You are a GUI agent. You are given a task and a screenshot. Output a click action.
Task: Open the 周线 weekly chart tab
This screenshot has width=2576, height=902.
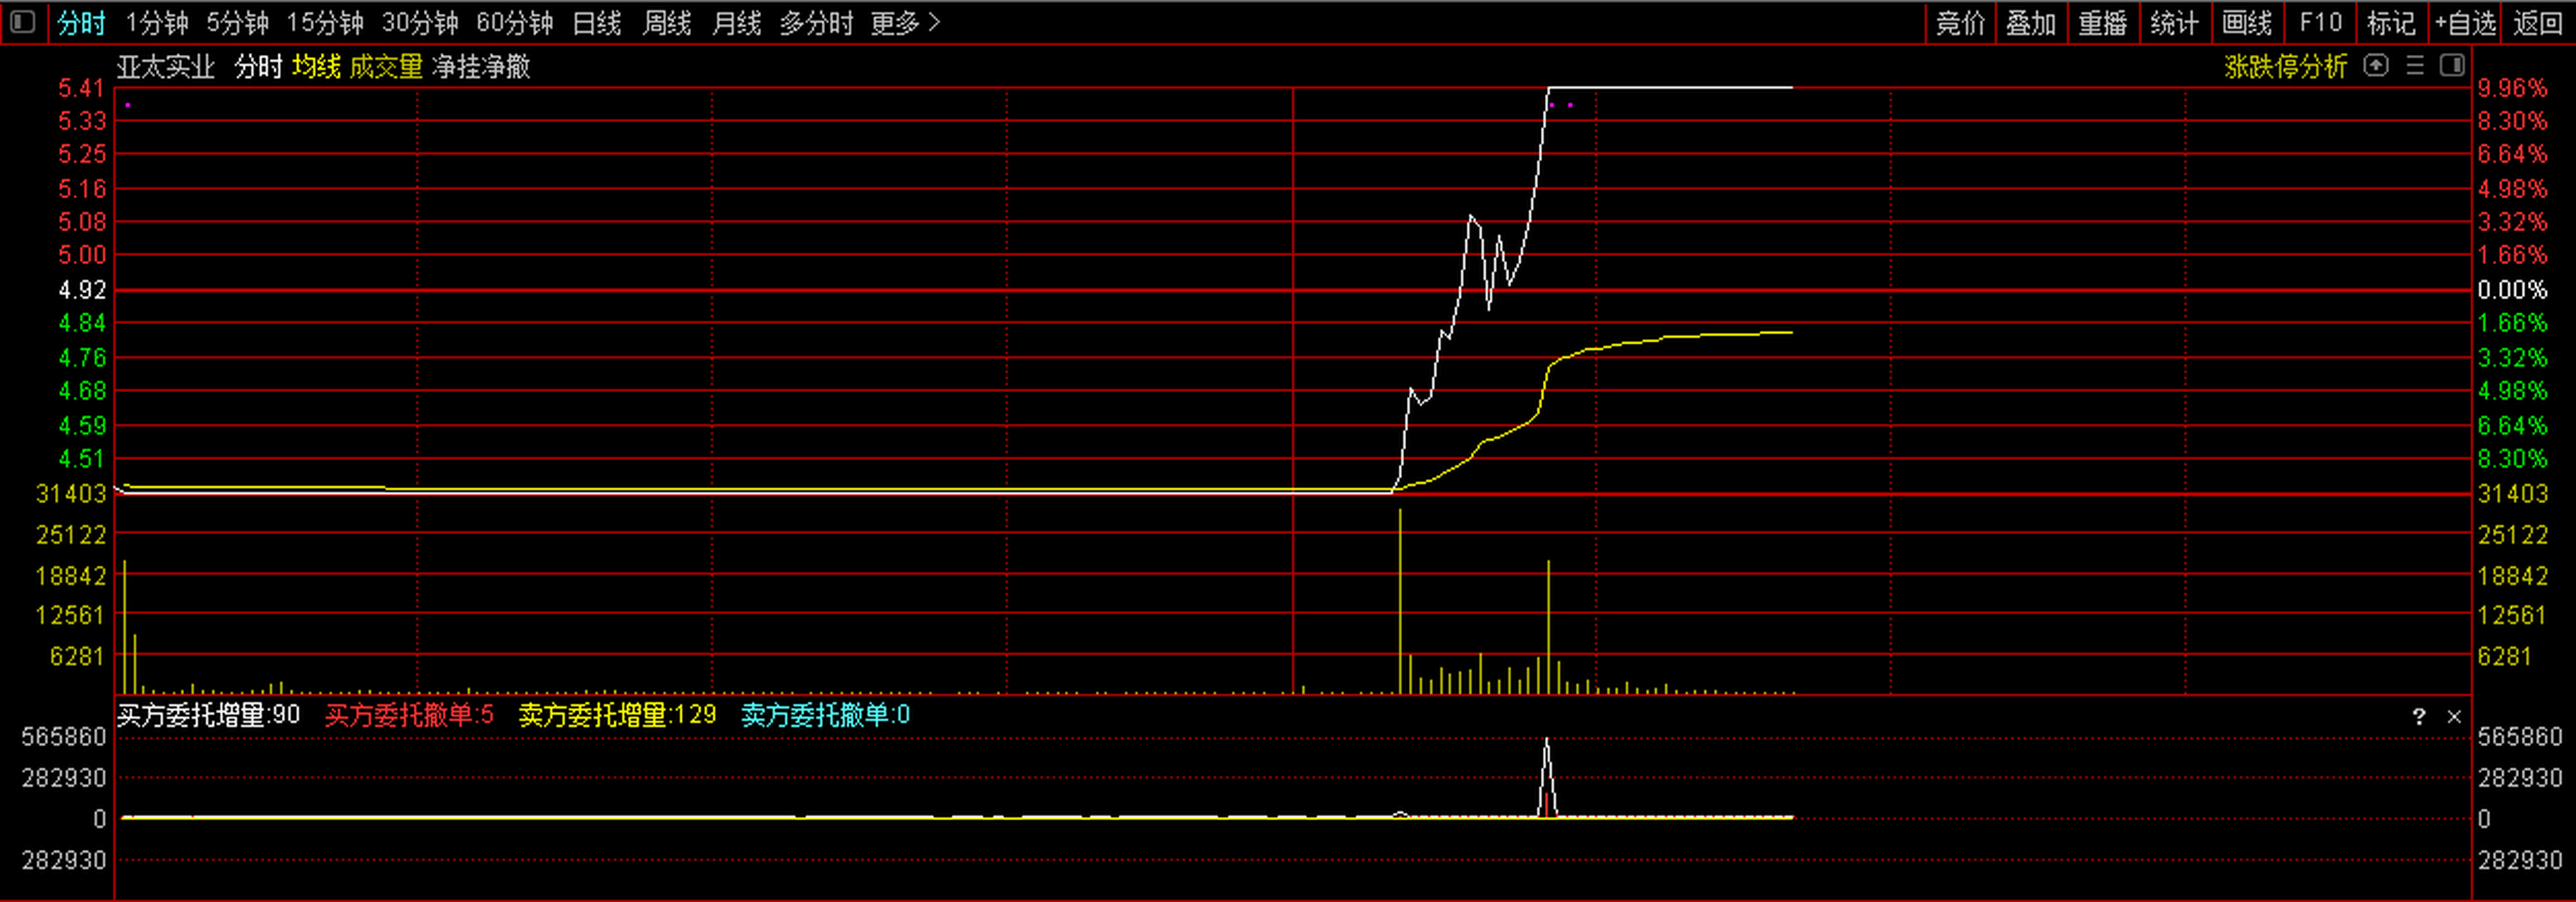click(667, 23)
